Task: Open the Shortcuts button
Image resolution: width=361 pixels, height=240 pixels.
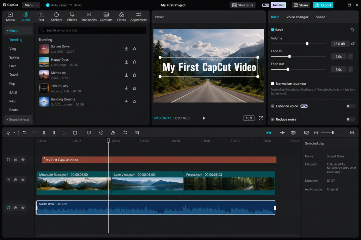Action: point(243,5)
